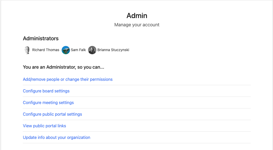This screenshot has width=273, height=150.
Task: Click Sam Falk's round avatar image
Action: click(x=66, y=50)
